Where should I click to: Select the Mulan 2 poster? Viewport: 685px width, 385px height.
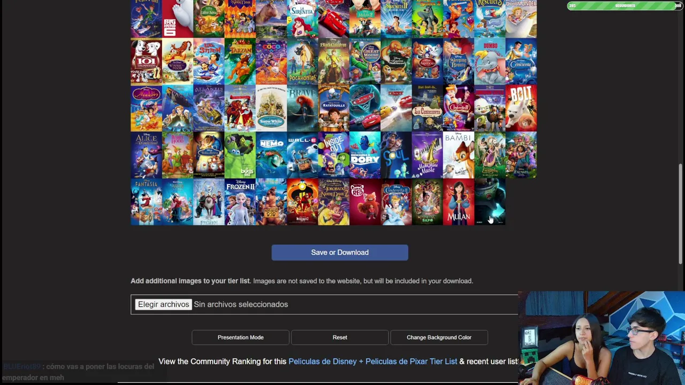pyautogui.click(x=365, y=19)
